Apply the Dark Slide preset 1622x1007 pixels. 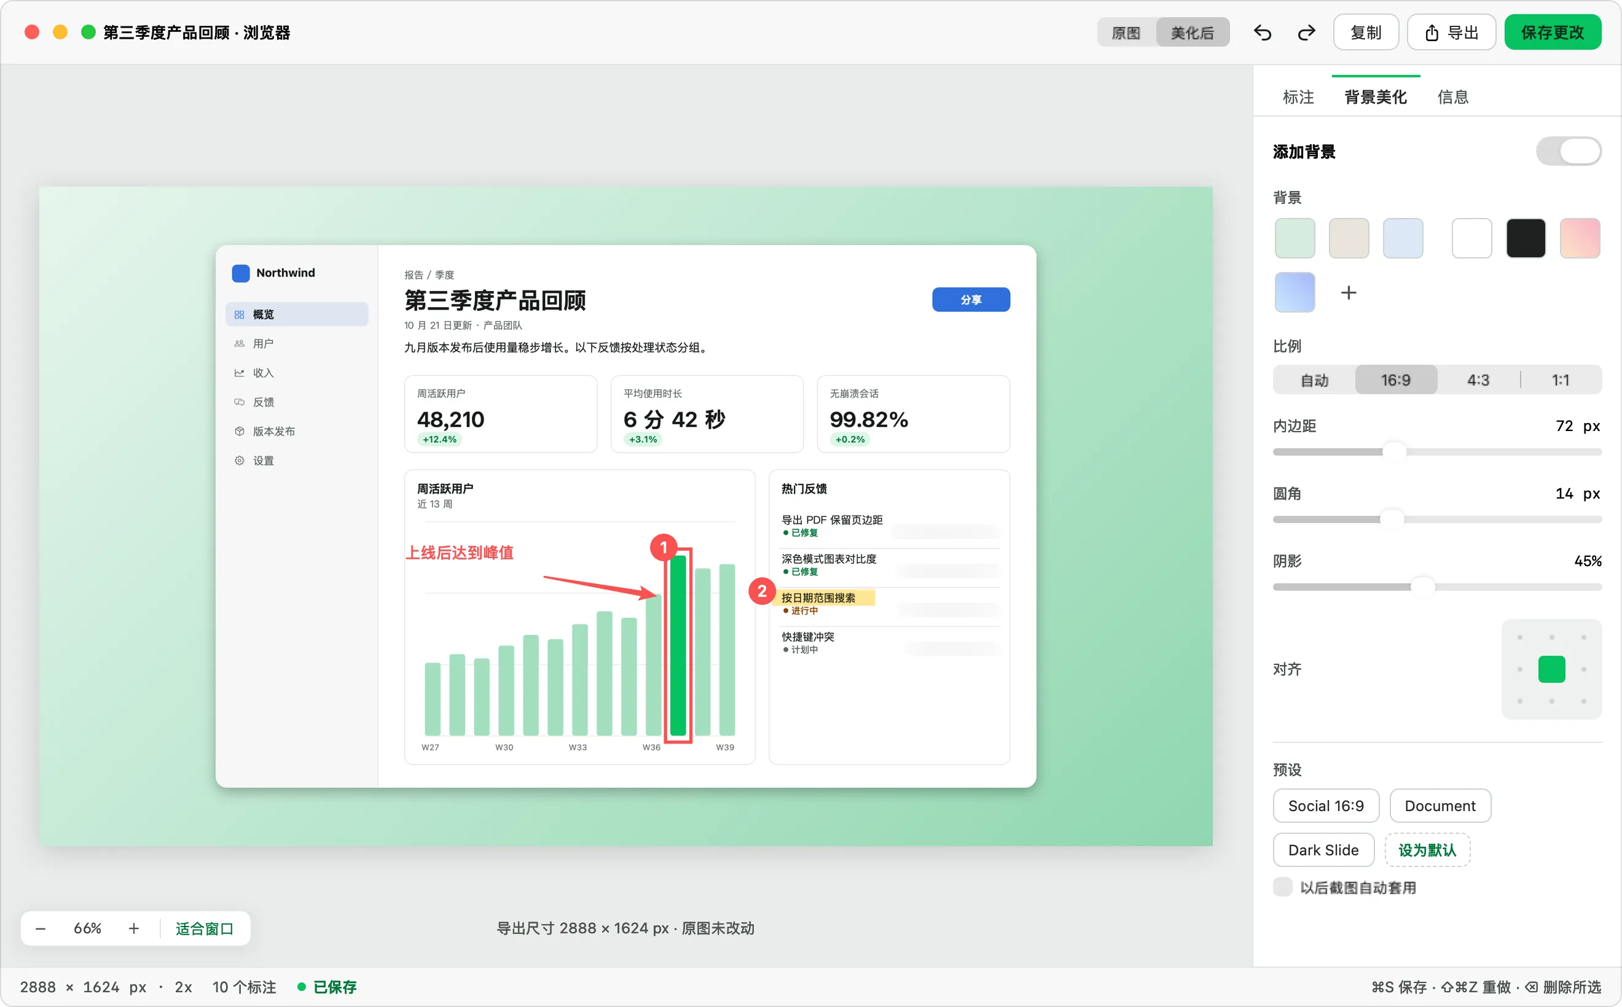pos(1323,850)
